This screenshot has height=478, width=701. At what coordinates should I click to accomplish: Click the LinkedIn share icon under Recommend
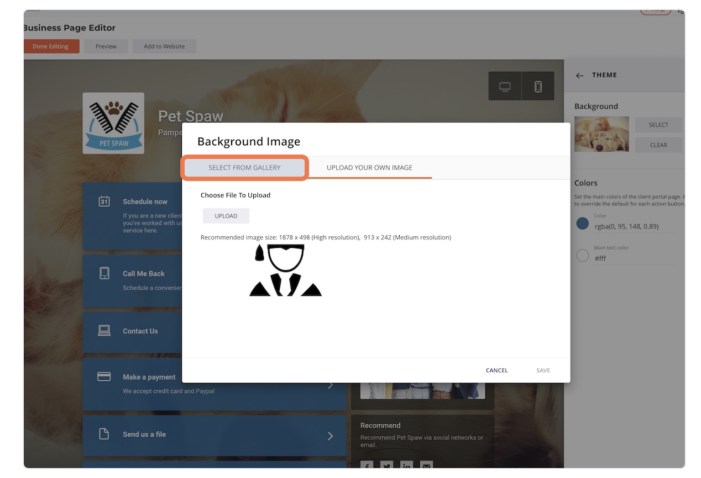tap(406, 465)
